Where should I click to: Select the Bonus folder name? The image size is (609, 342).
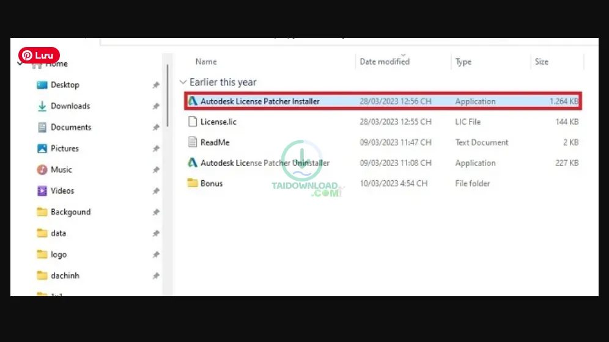(x=212, y=183)
